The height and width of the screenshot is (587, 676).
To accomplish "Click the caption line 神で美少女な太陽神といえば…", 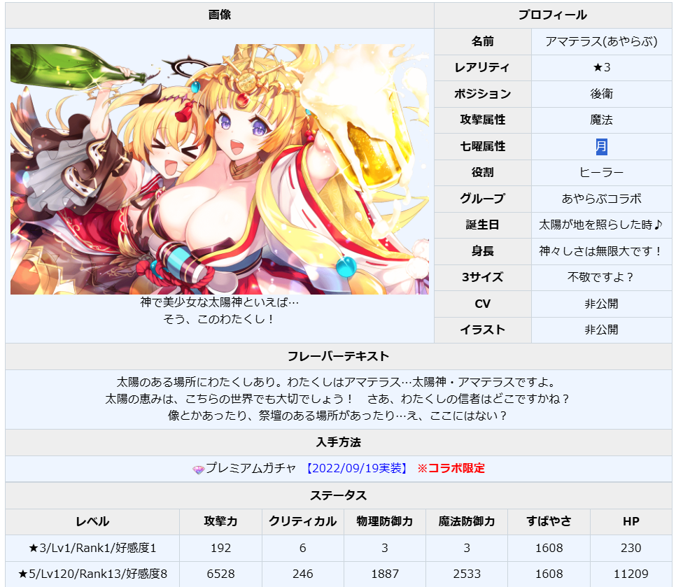I will coord(220,302).
